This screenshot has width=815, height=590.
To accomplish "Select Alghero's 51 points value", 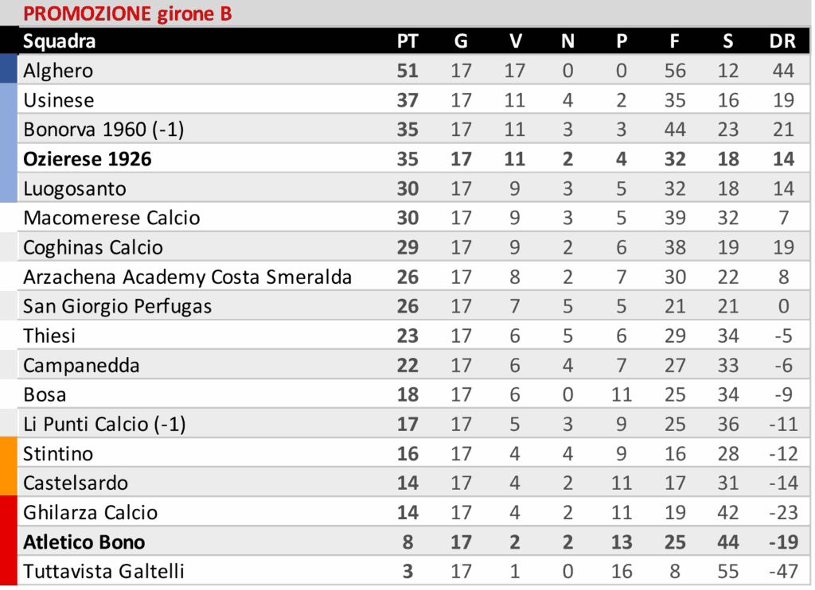I will click(407, 71).
